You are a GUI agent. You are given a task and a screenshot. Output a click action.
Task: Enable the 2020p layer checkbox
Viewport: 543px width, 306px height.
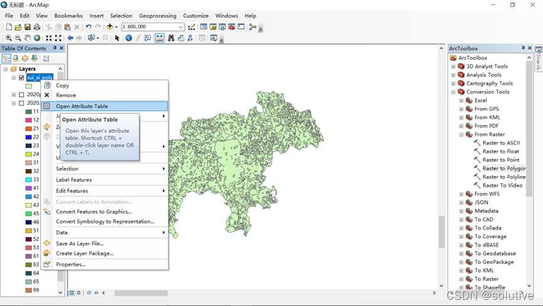pos(21,95)
